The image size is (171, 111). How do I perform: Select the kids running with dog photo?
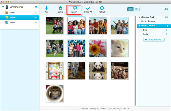(x=55, y=48)
